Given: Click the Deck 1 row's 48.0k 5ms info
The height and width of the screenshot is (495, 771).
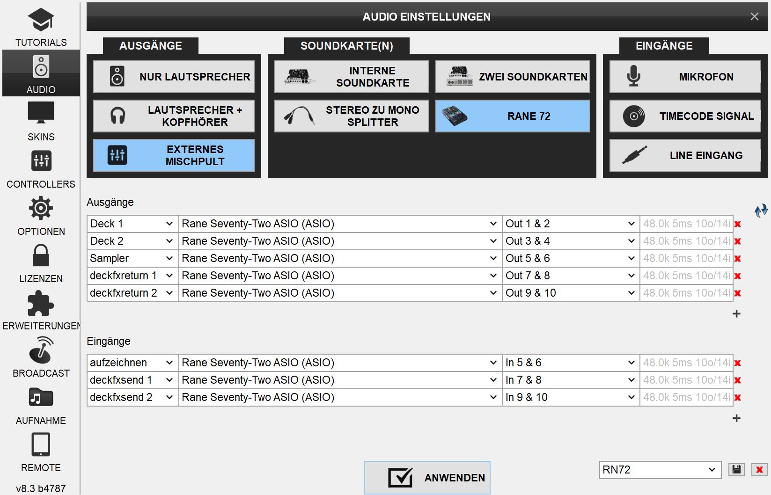Looking at the screenshot, I should point(686,224).
